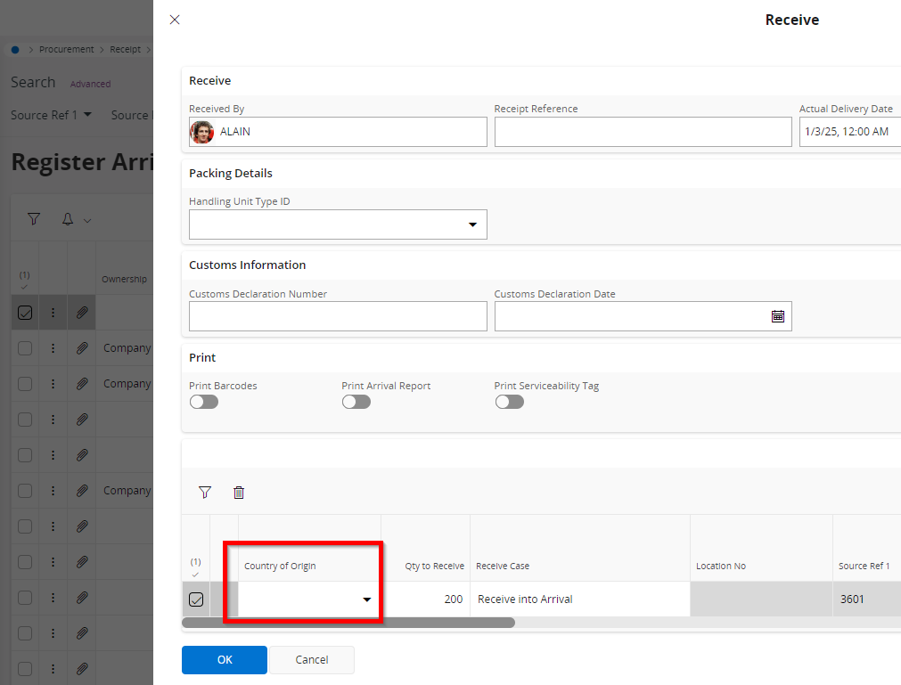Open the three-dot menu of the third Company row
The image size is (901, 685).
(x=53, y=490)
